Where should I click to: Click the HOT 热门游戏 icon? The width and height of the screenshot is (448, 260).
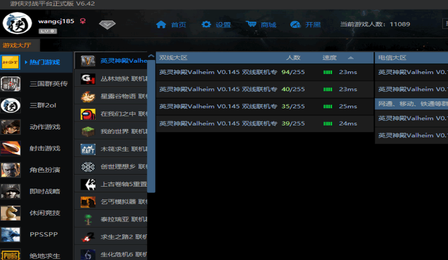10,62
